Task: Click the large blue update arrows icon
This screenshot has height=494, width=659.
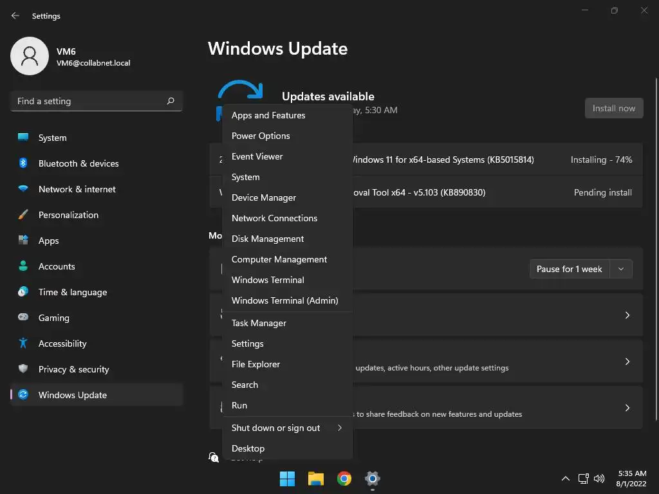Action: [240, 92]
